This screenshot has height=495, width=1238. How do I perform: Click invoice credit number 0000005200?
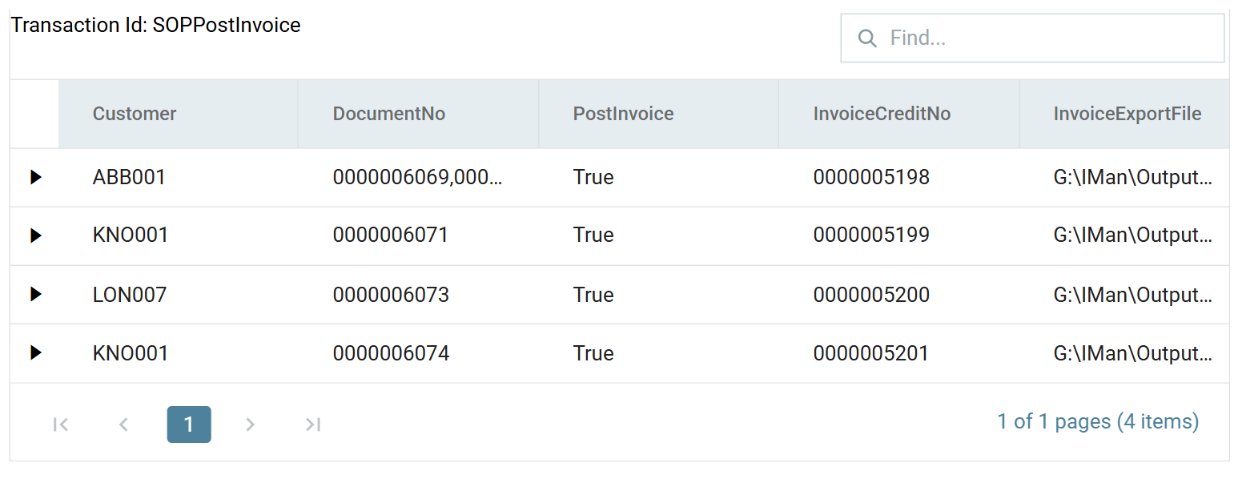tap(871, 295)
